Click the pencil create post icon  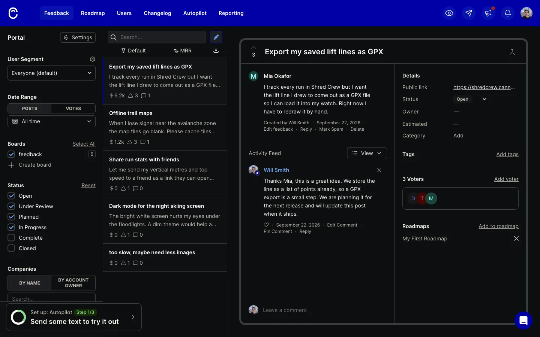click(x=216, y=37)
